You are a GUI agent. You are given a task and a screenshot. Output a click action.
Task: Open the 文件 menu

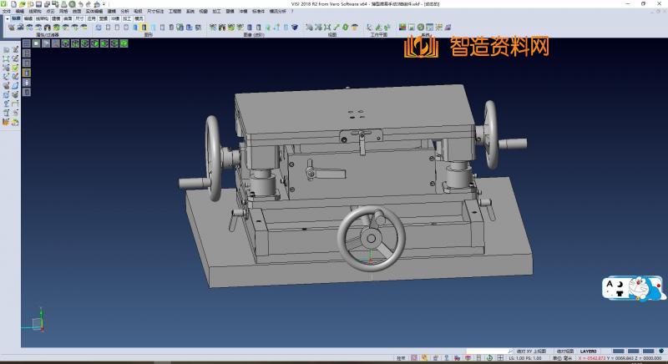[7, 10]
